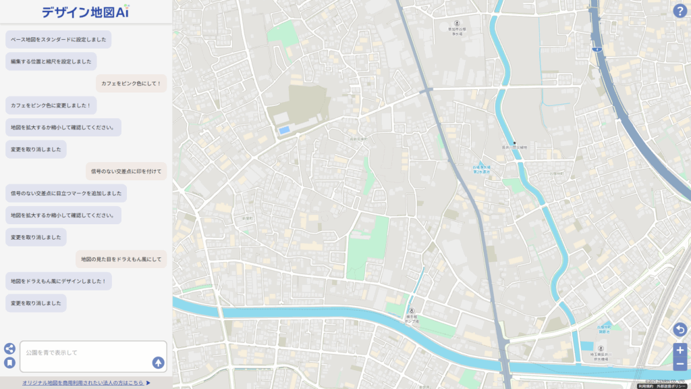Viewport: 691px width, 389px height.
Task: Click the share icon beside input box
Action: (x=9, y=348)
